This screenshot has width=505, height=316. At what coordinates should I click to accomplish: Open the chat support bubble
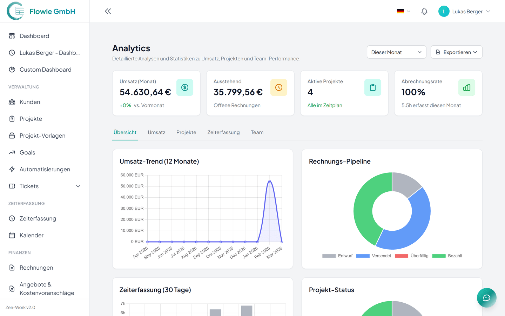point(486,297)
